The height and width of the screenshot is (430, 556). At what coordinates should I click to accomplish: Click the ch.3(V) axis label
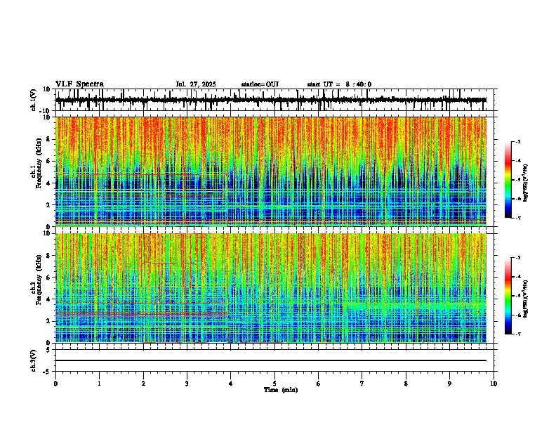click(x=34, y=361)
